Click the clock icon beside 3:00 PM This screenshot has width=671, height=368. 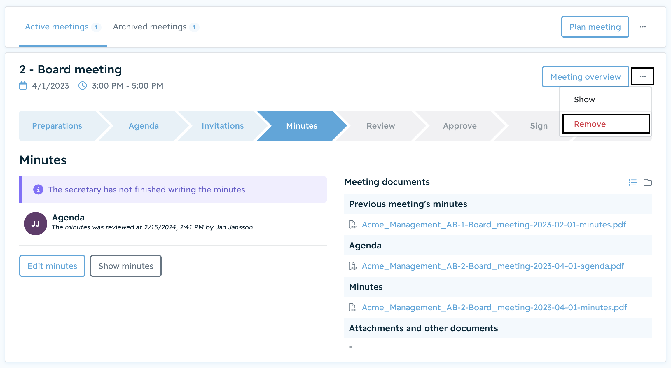(x=83, y=85)
